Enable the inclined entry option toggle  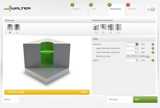96,32
